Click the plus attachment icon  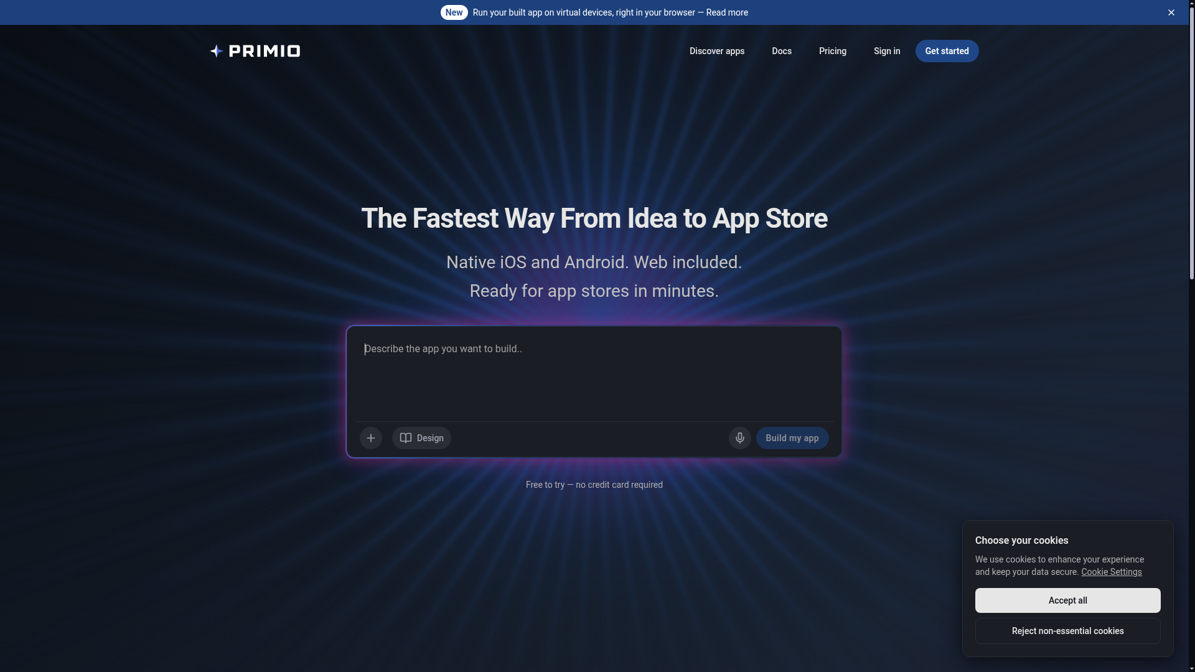click(371, 438)
